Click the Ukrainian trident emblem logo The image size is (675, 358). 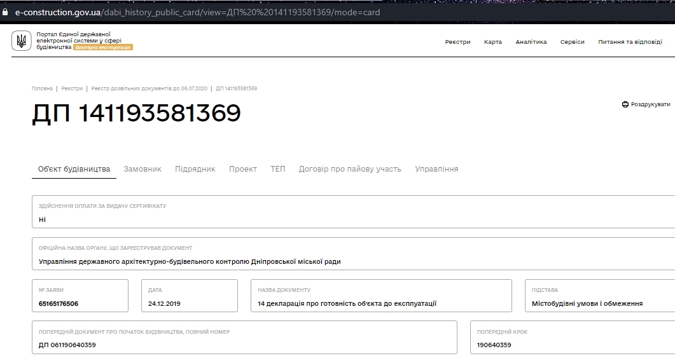click(21, 41)
